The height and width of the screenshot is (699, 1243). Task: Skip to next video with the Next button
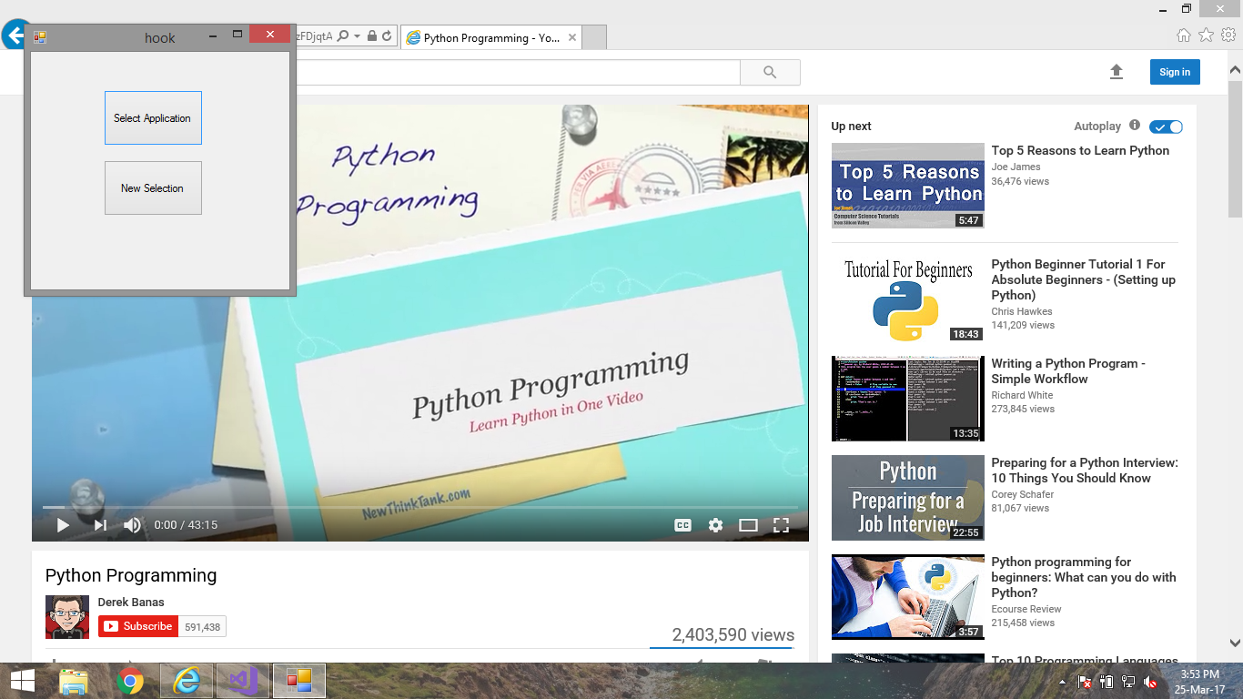click(x=100, y=525)
